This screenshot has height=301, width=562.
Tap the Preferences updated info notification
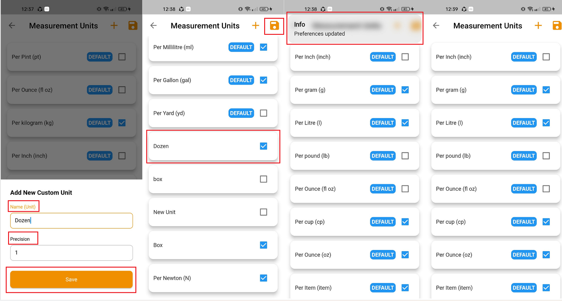pos(355,29)
